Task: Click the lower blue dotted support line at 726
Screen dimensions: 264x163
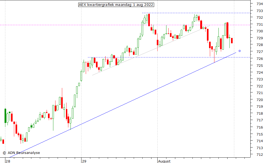Action: click(x=161, y=57)
